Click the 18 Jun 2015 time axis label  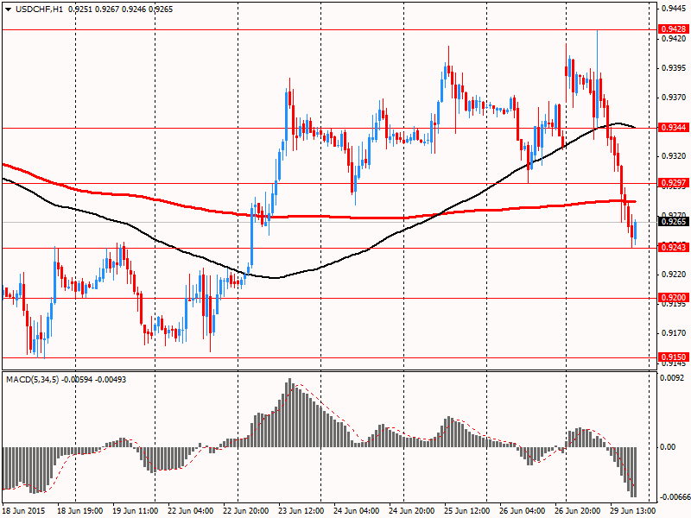pyautogui.click(x=24, y=511)
